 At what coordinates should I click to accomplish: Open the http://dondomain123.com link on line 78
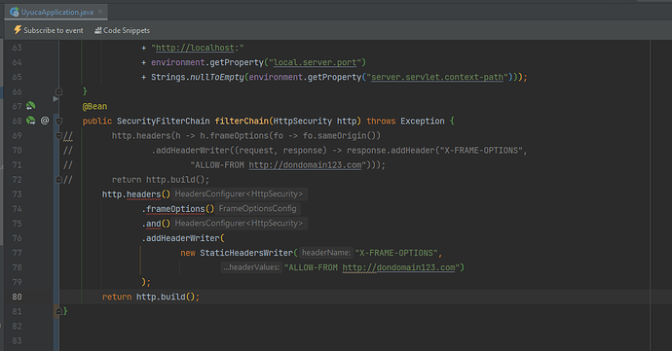point(398,267)
